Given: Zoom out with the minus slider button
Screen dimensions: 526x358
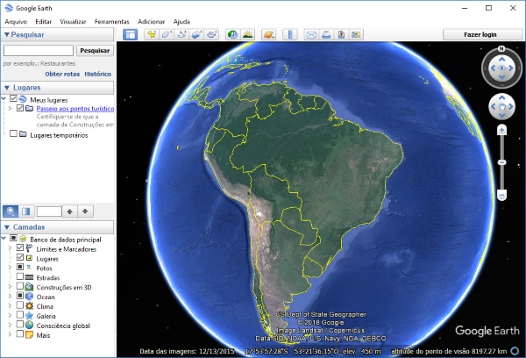Looking at the screenshot, I should point(501,195).
